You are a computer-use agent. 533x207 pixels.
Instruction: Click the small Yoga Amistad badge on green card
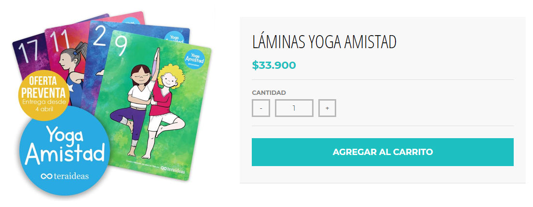(x=195, y=58)
